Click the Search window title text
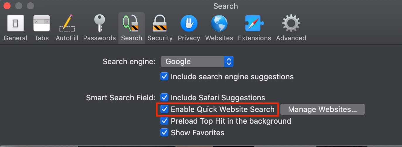This screenshot has height=147, width=402. click(225, 6)
